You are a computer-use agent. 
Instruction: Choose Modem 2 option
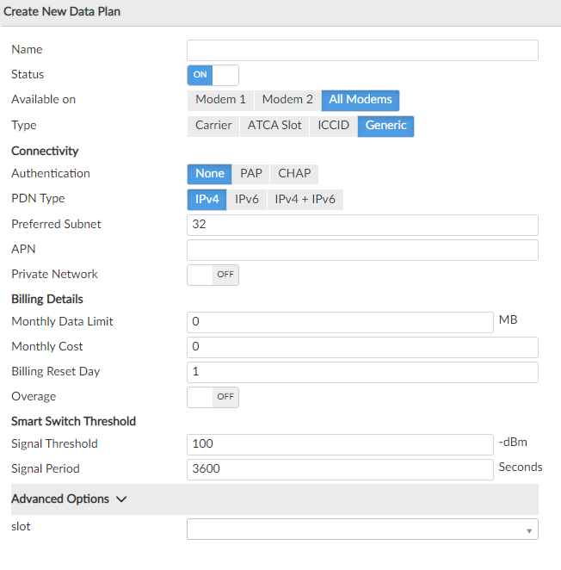point(287,100)
